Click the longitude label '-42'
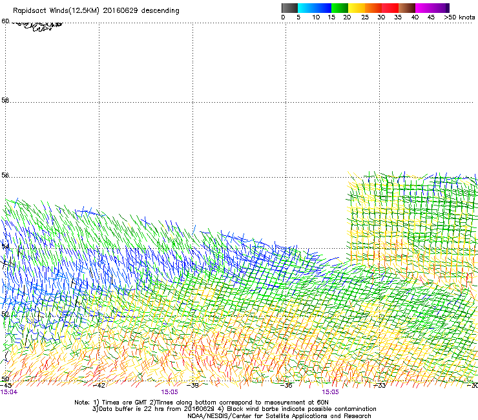Screen dimensions: 478x420 [x=99, y=385]
